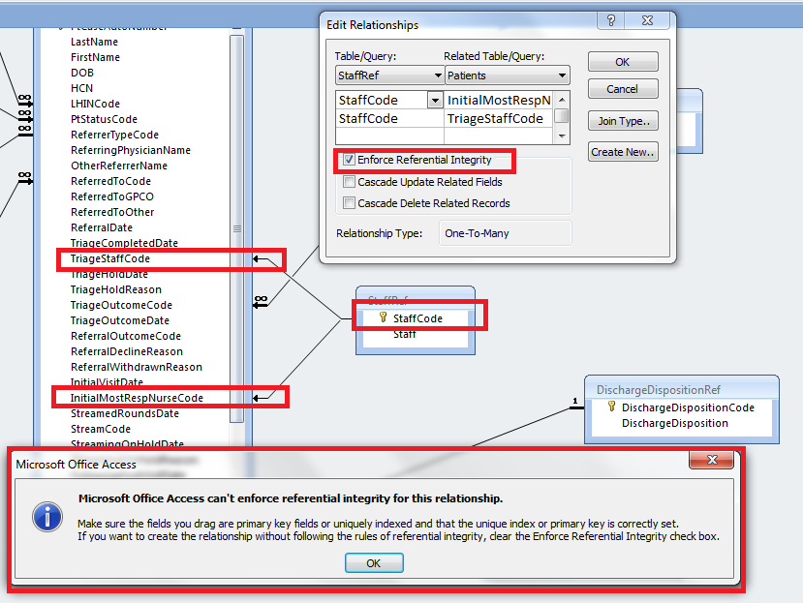Select the ReferredToOther field
803x603 pixels.
112,212
